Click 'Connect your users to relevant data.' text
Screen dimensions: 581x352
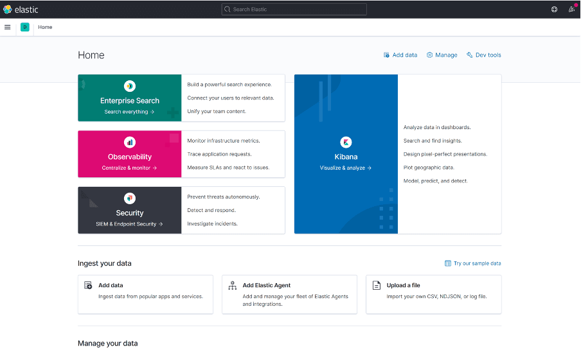pyautogui.click(x=231, y=98)
